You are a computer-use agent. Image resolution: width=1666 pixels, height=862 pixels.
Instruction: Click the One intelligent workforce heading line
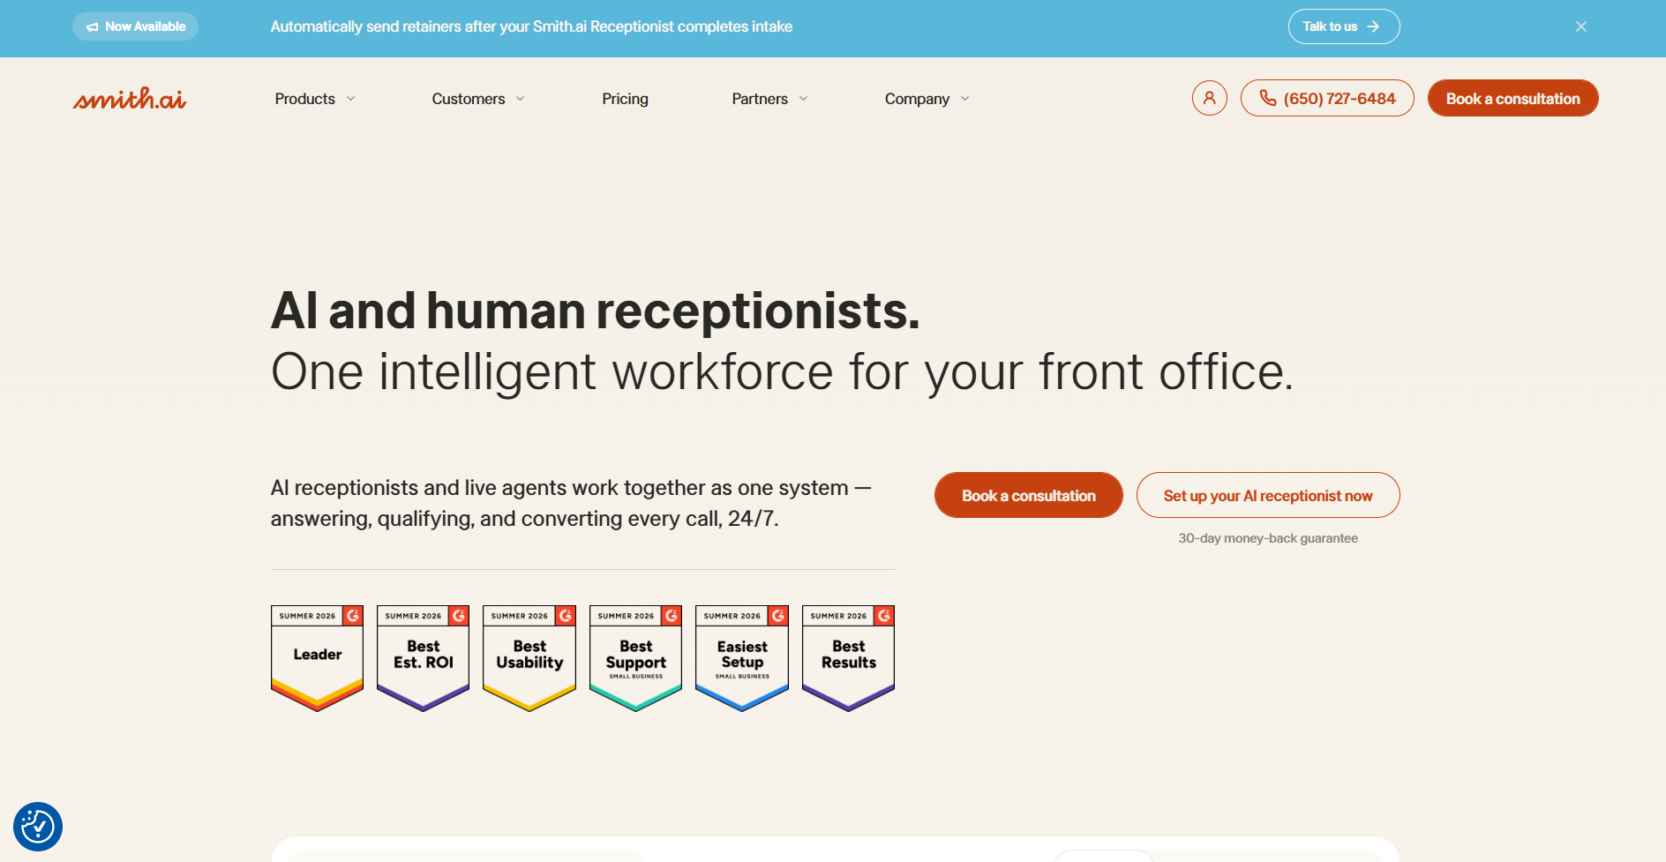pos(782,371)
